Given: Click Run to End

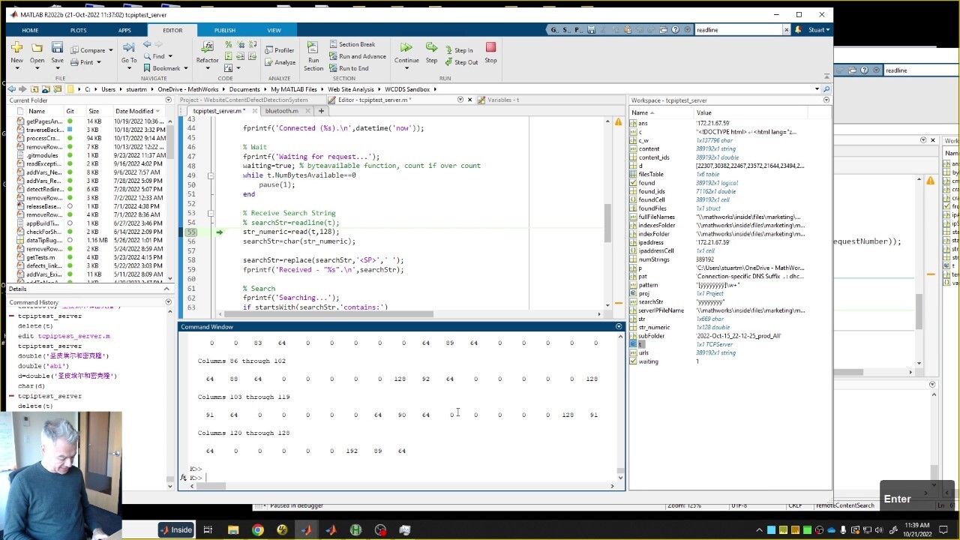Looking at the screenshot, I should tap(348, 68).
